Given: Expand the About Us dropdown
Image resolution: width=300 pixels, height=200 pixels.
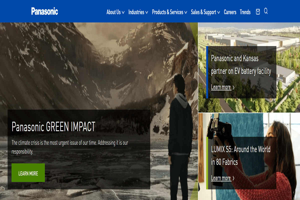Looking at the screenshot, I should pyautogui.click(x=115, y=12).
